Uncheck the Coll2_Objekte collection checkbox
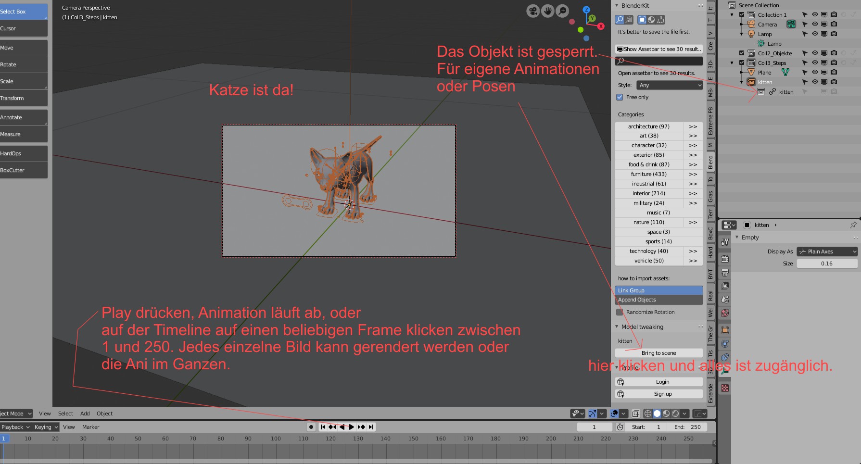The height and width of the screenshot is (464, 861). click(x=742, y=53)
